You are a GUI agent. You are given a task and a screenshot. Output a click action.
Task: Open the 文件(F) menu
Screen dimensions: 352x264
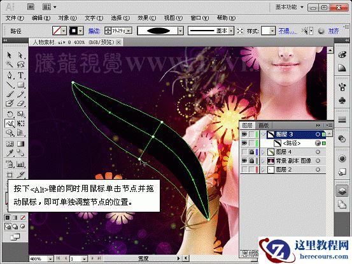15,18
